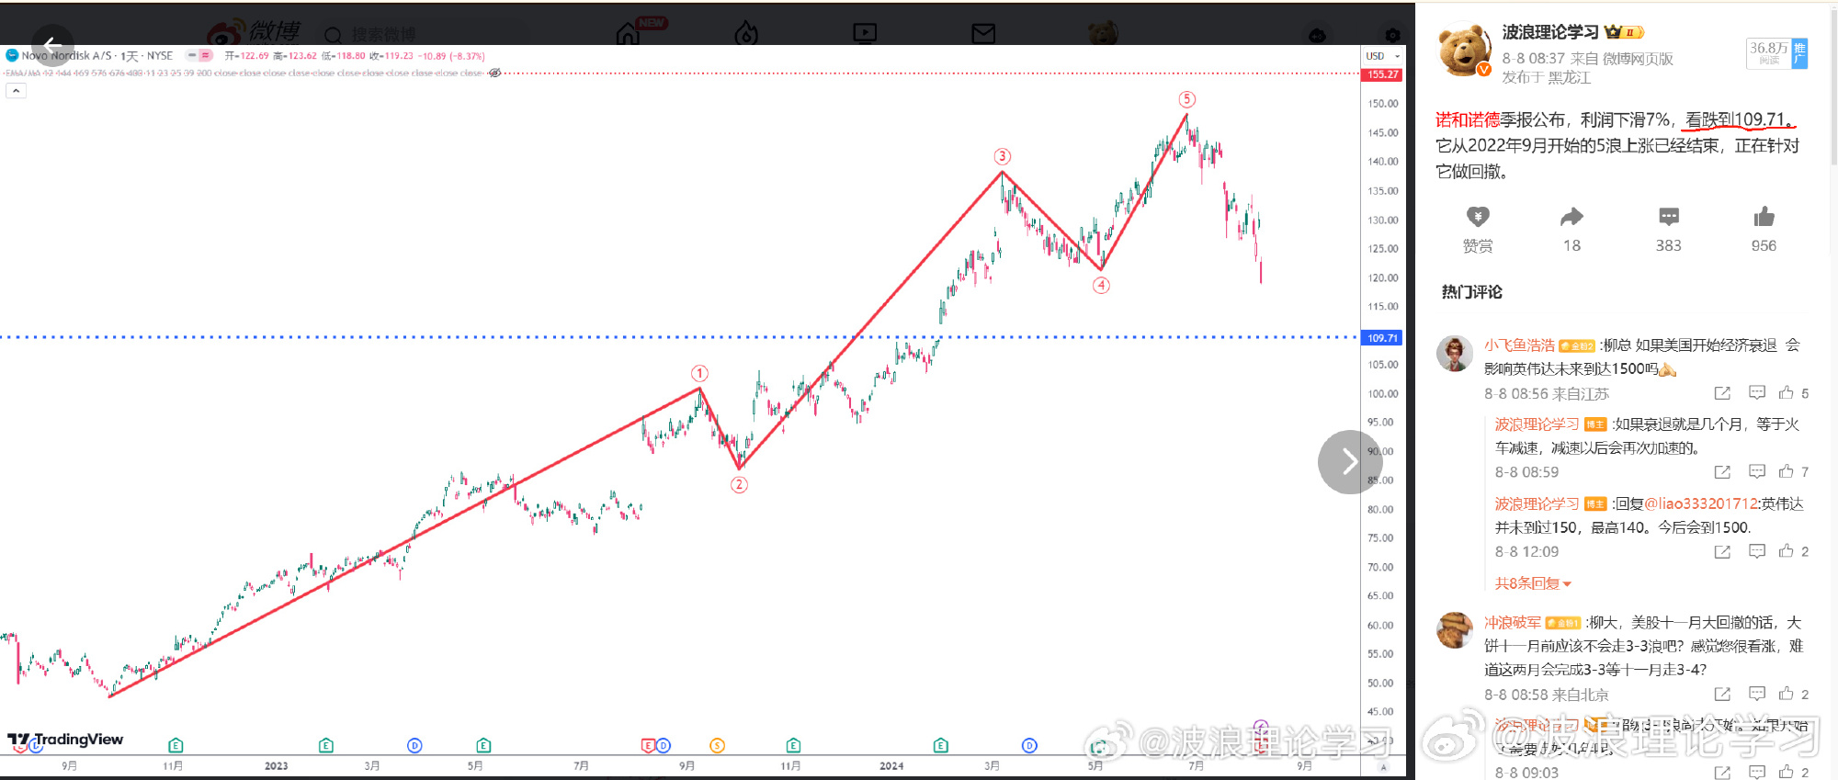Reply to the comment posted 8-8 12:09
The width and height of the screenshot is (1838, 780).
[1757, 552]
